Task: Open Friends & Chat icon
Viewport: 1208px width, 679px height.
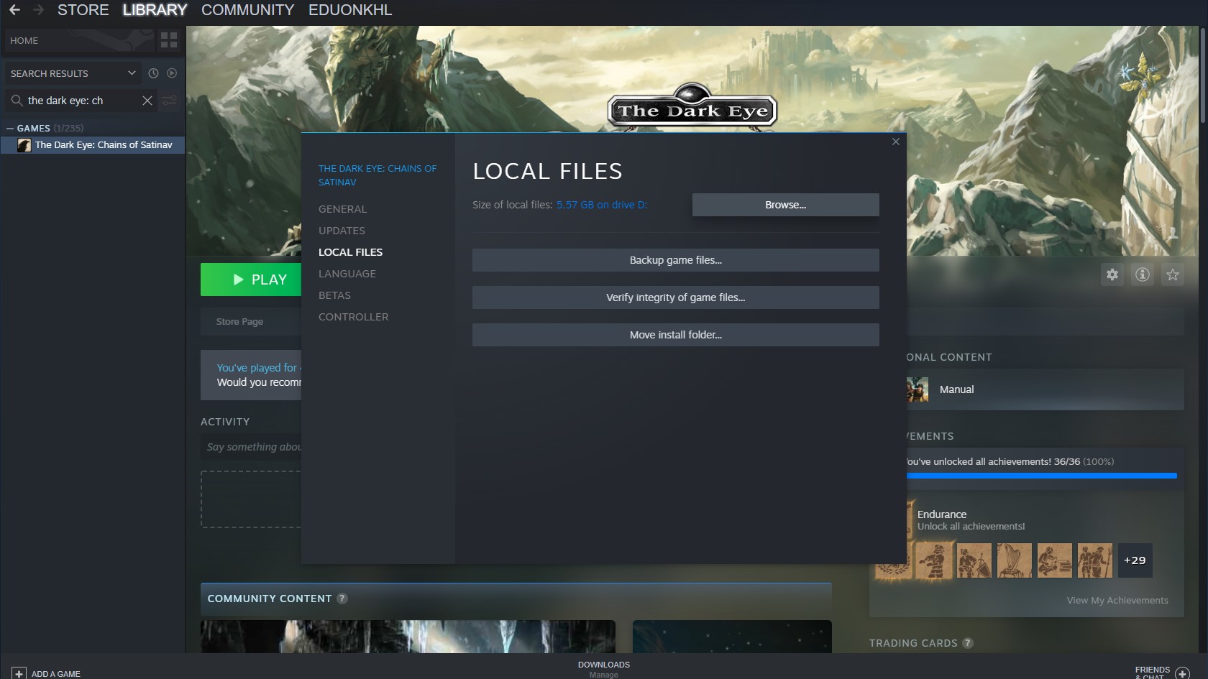Action: 1182,673
